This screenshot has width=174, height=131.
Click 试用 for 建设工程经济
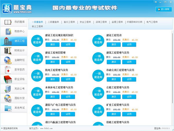129,45
